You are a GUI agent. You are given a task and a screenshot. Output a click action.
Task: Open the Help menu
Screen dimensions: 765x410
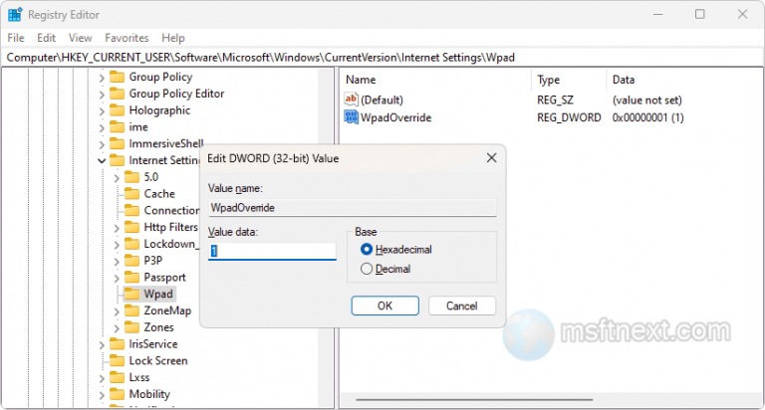(173, 38)
